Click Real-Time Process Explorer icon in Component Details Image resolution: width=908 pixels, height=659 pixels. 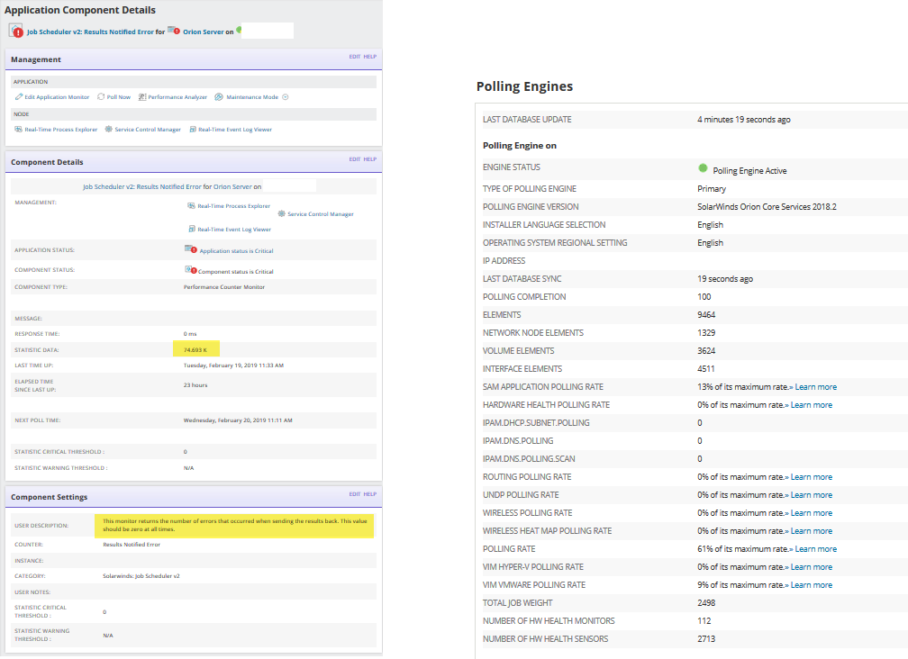coord(191,206)
